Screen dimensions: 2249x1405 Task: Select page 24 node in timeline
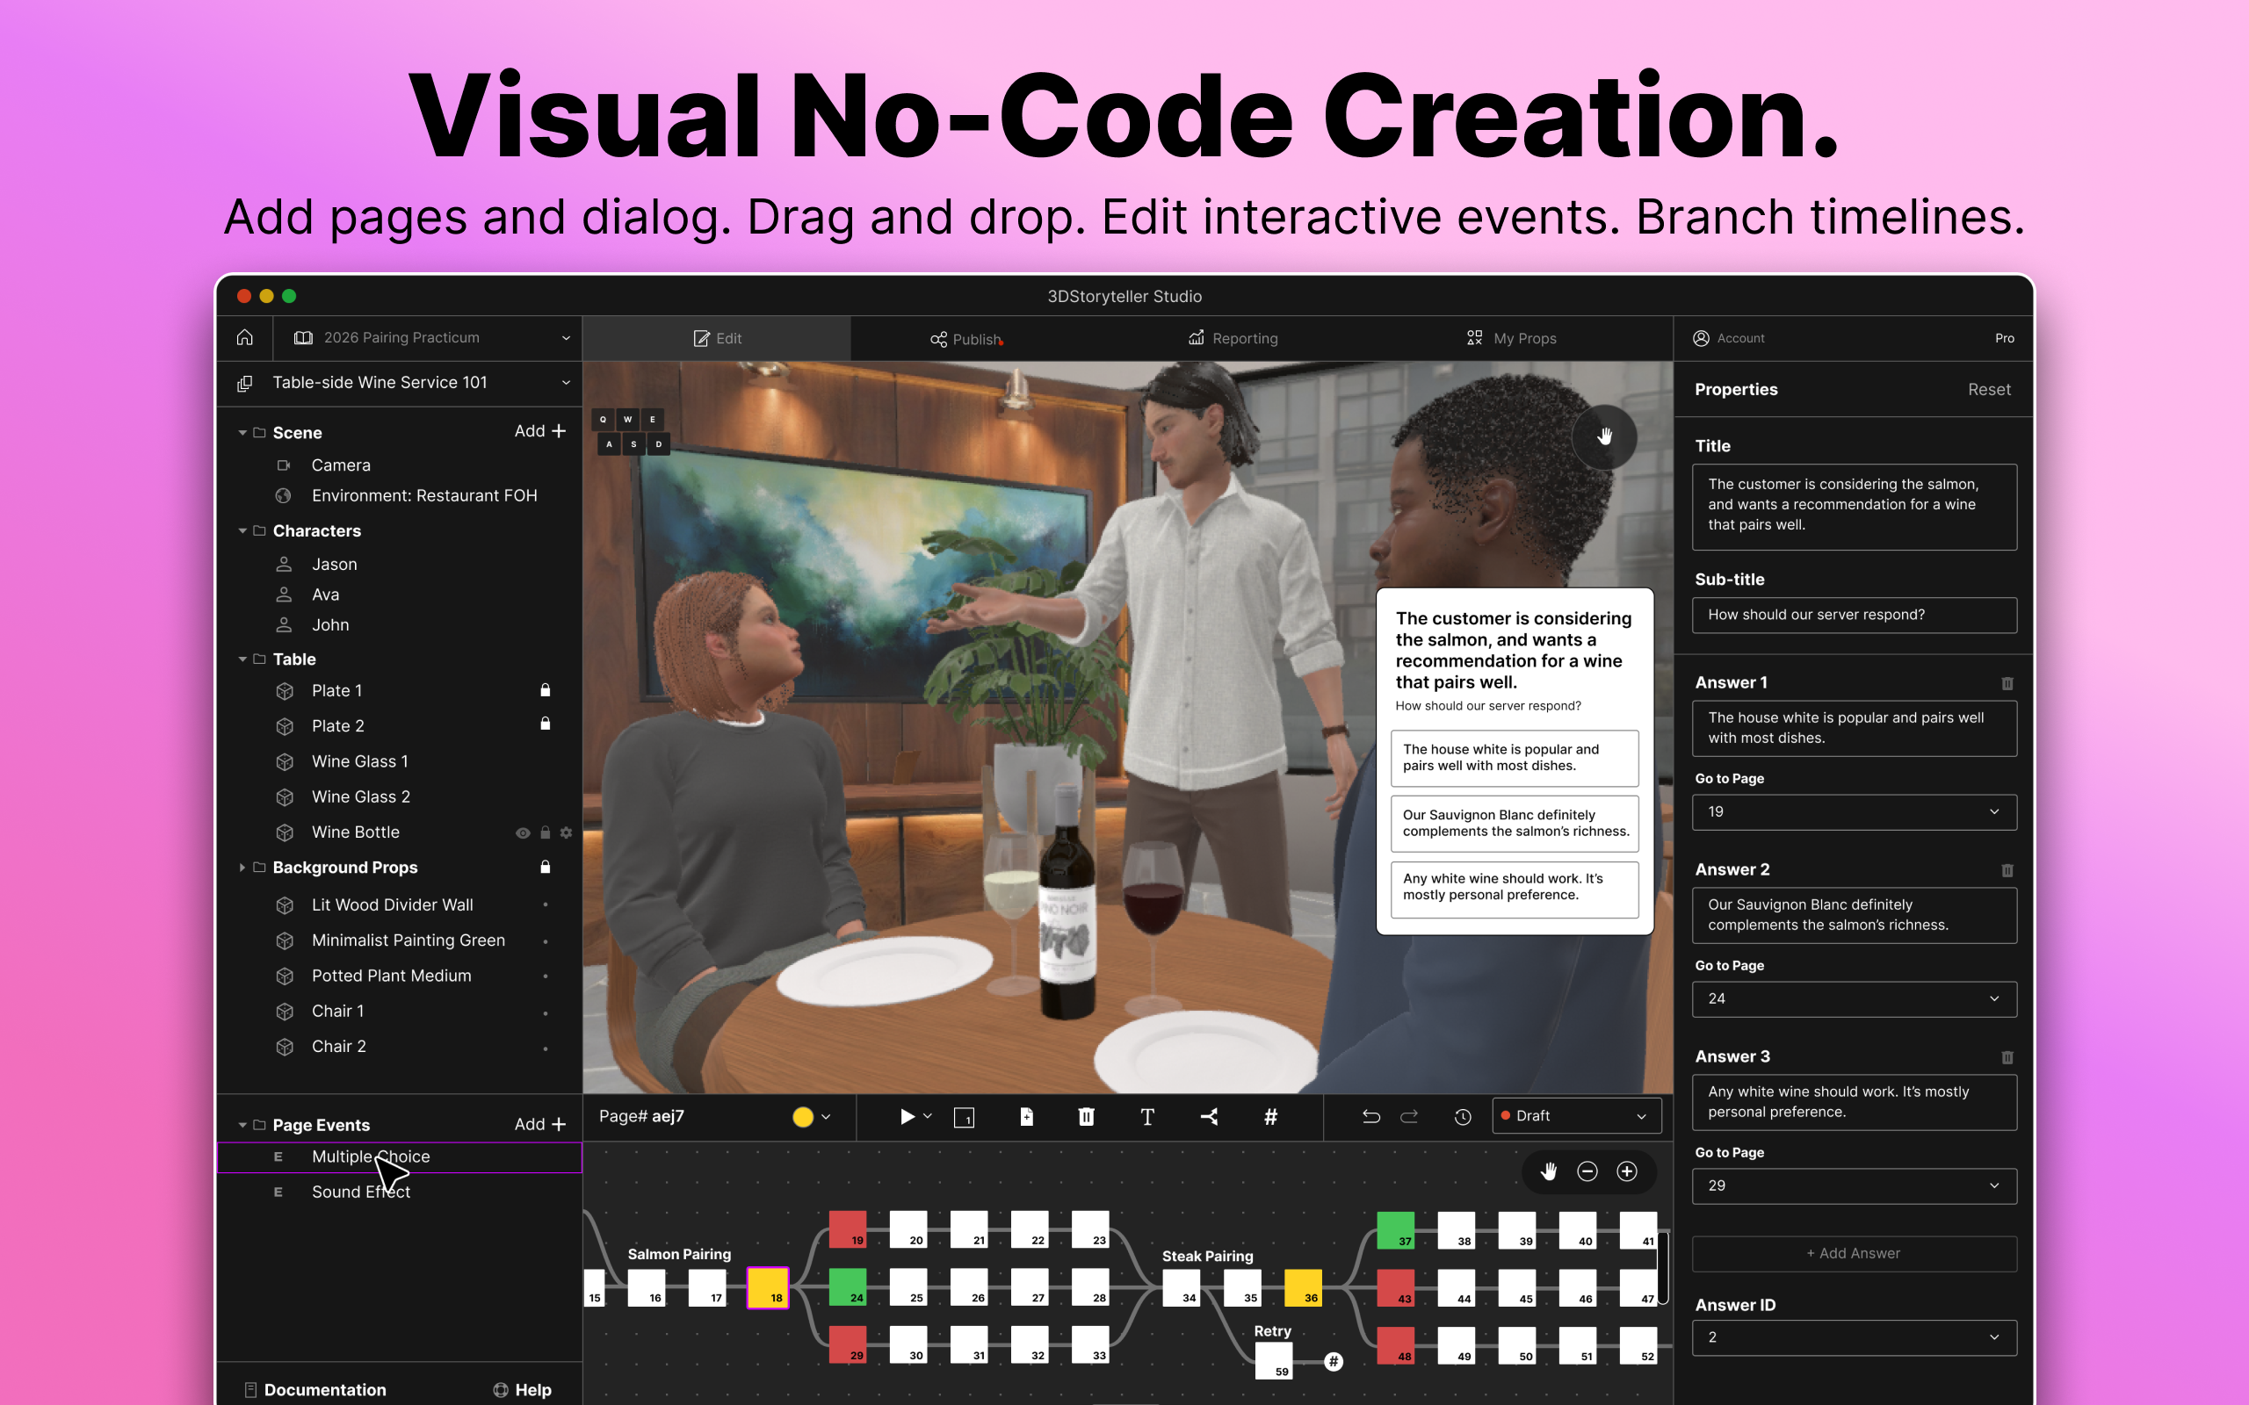[x=847, y=1286]
